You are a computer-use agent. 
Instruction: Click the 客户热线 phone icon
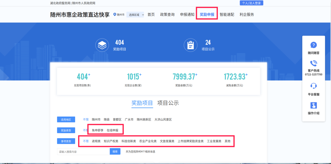[314, 63]
